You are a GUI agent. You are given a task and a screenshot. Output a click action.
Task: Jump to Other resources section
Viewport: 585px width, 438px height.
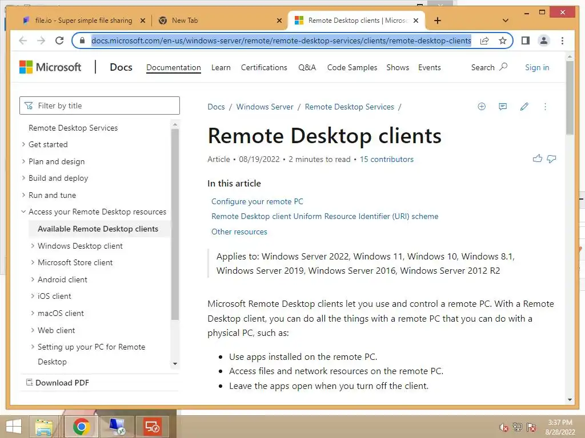239,232
